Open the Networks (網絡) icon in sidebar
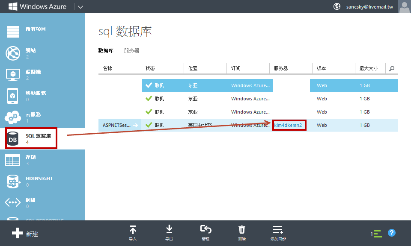The height and width of the screenshot is (246, 411). point(13,202)
